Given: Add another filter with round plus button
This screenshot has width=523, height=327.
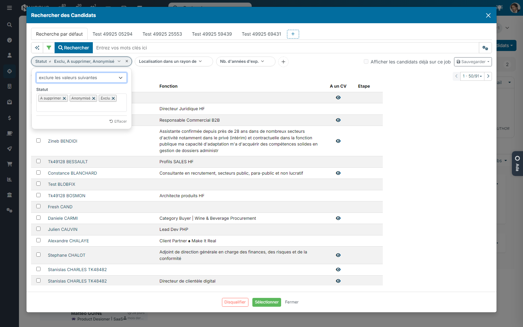Looking at the screenshot, I should [283, 62].
